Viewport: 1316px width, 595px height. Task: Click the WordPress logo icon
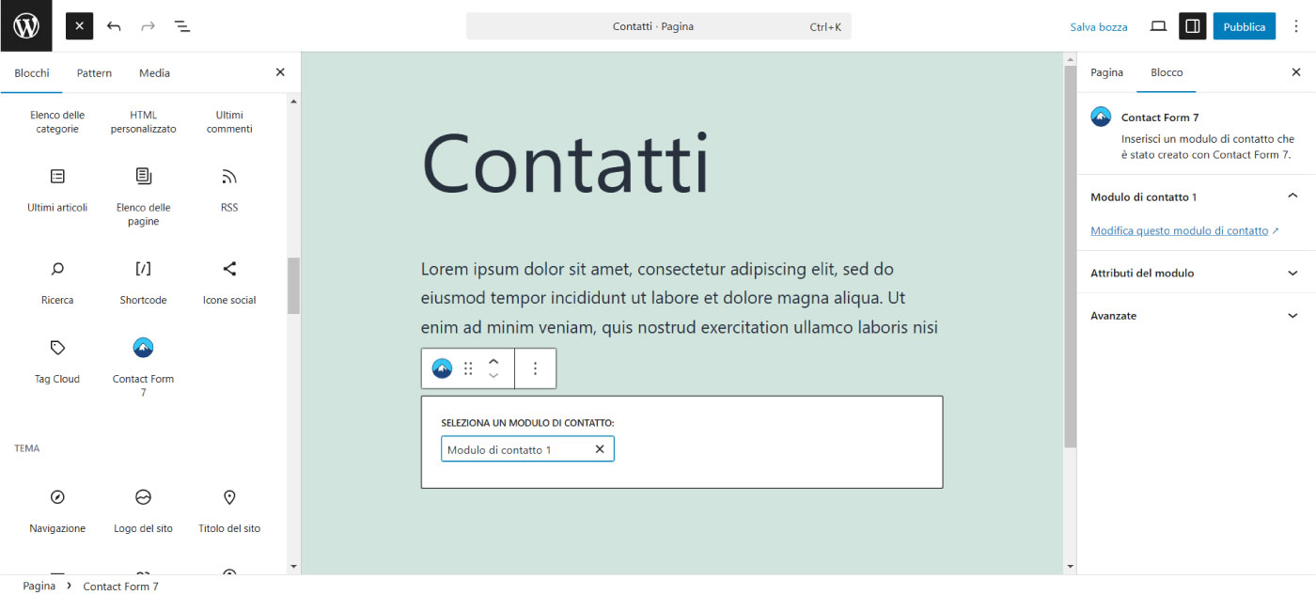pyautogui.click(x=25, y=26)
